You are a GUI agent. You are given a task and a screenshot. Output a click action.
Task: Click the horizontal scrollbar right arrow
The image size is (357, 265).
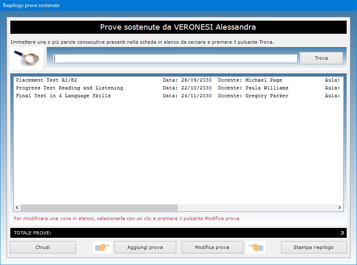coord(340,207)
